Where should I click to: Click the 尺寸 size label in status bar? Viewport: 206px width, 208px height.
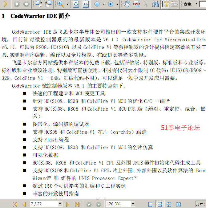click(201, 204)
